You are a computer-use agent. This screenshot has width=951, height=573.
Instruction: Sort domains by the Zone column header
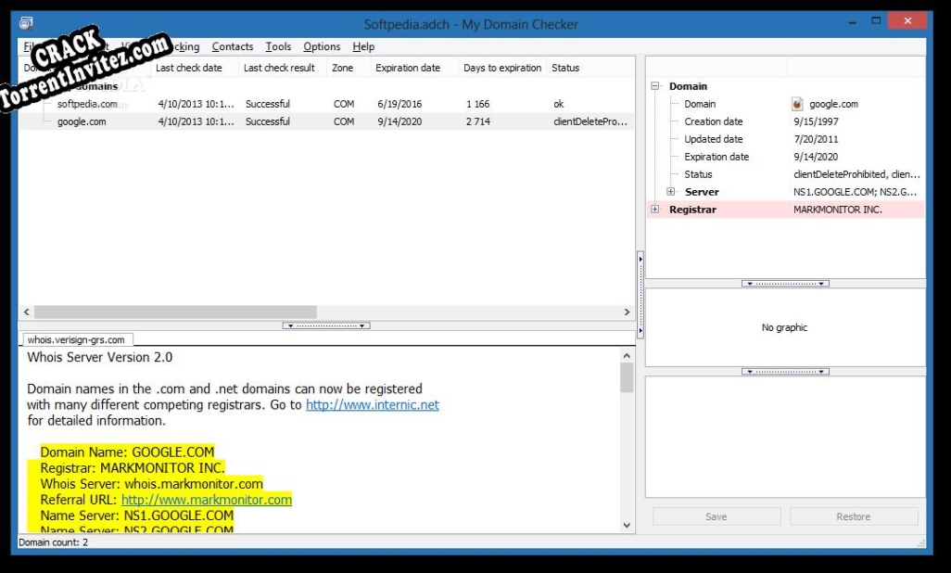pyautogui.click(x=343, y=67)
